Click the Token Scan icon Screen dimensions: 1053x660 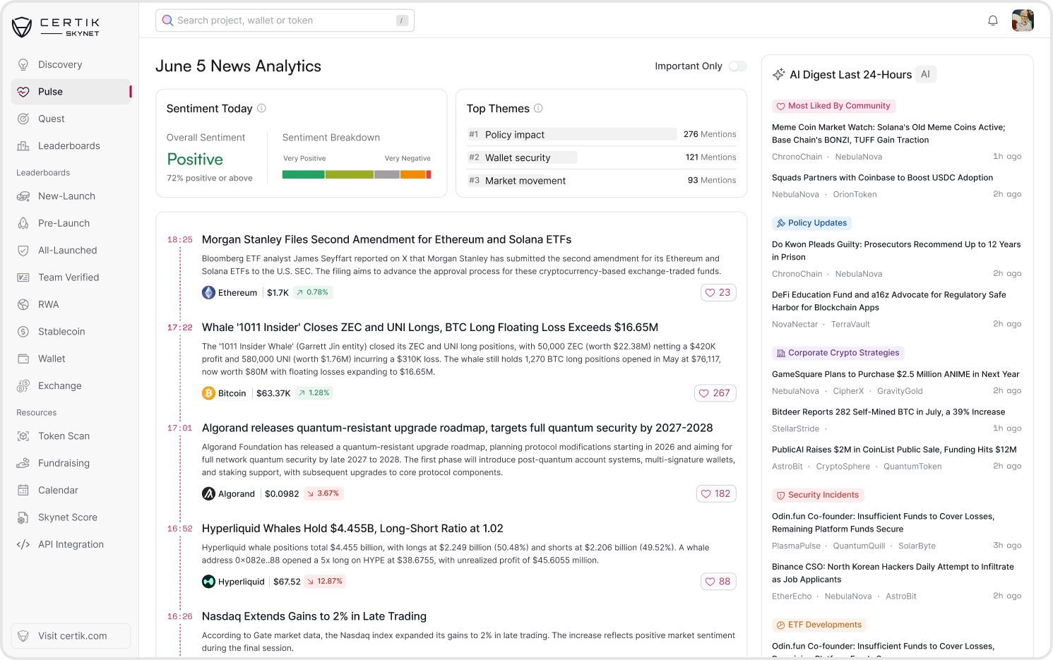[x=23, y=436]
